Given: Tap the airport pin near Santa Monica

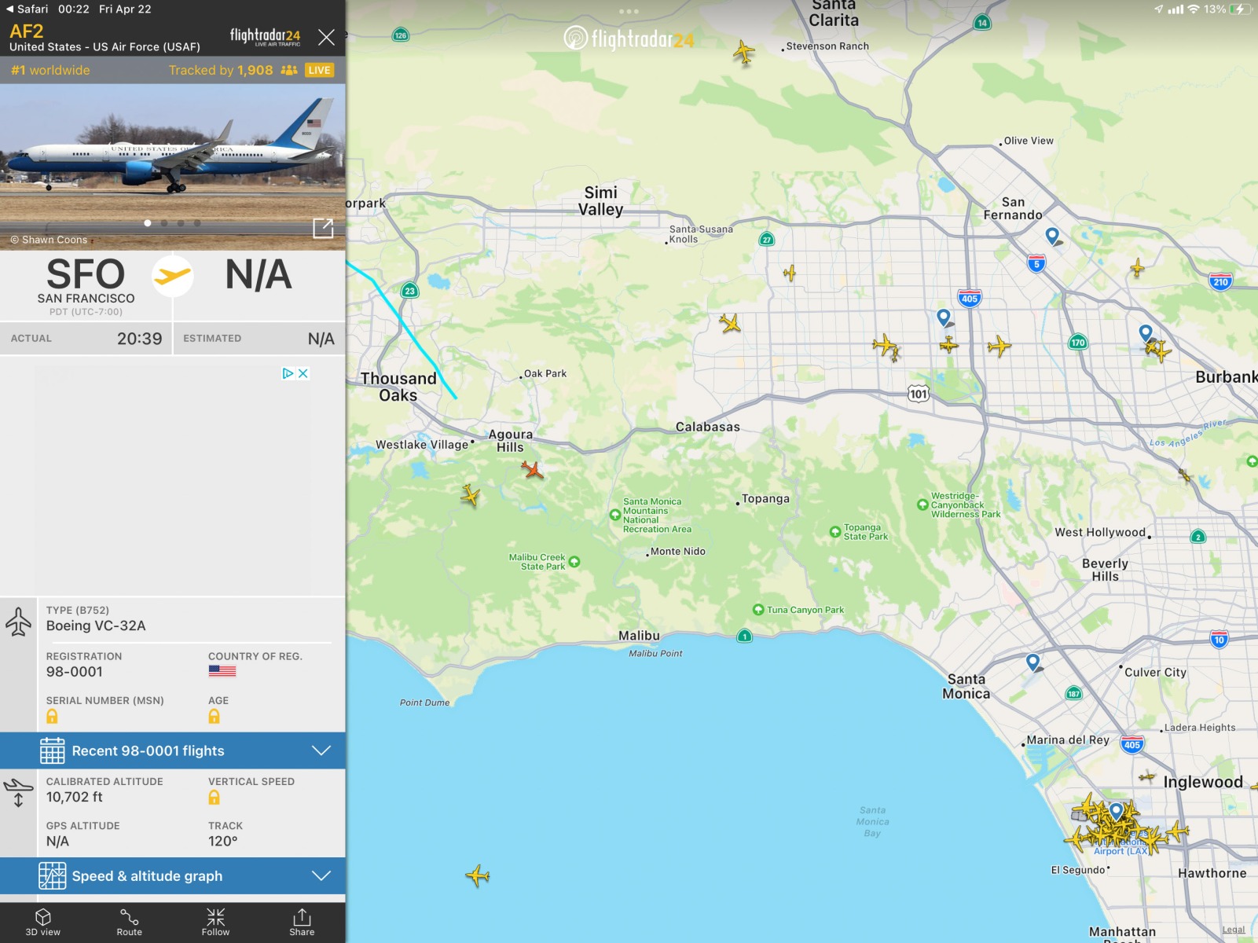Looking at the screenshot, I should pyautogui.click(x=1033, y=662).
